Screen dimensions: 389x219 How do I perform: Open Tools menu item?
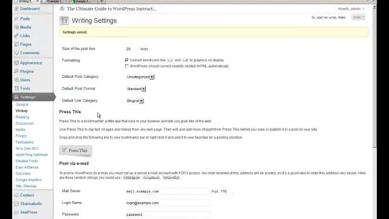coord(25,88)
